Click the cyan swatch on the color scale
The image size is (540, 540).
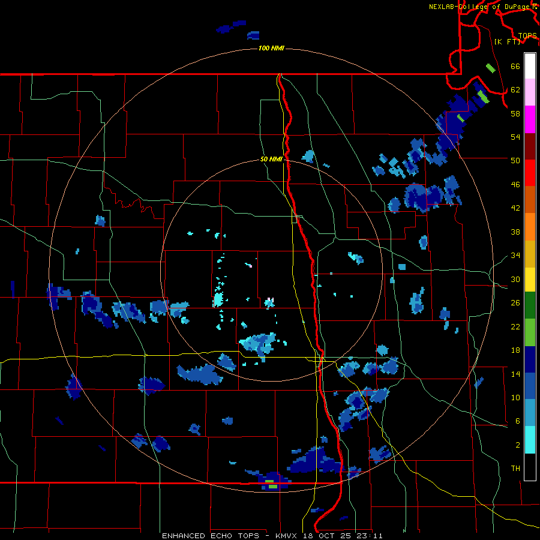[x=530, y=440]
